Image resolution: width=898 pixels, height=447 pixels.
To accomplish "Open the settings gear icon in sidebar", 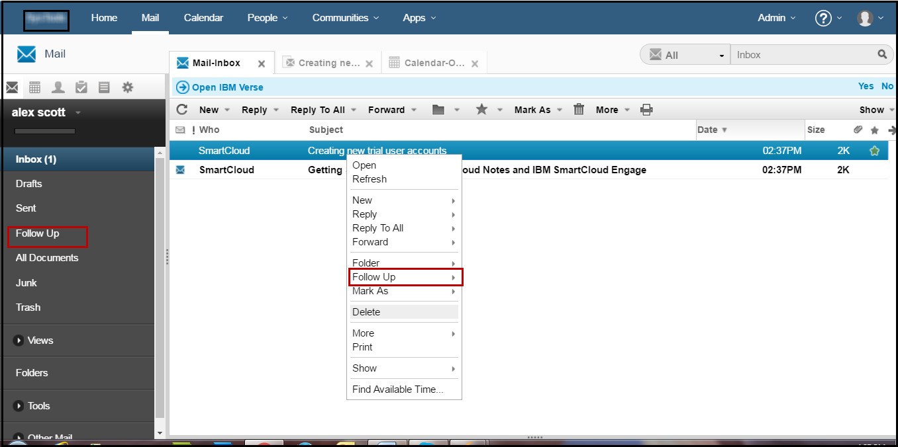I will (127, 87).
